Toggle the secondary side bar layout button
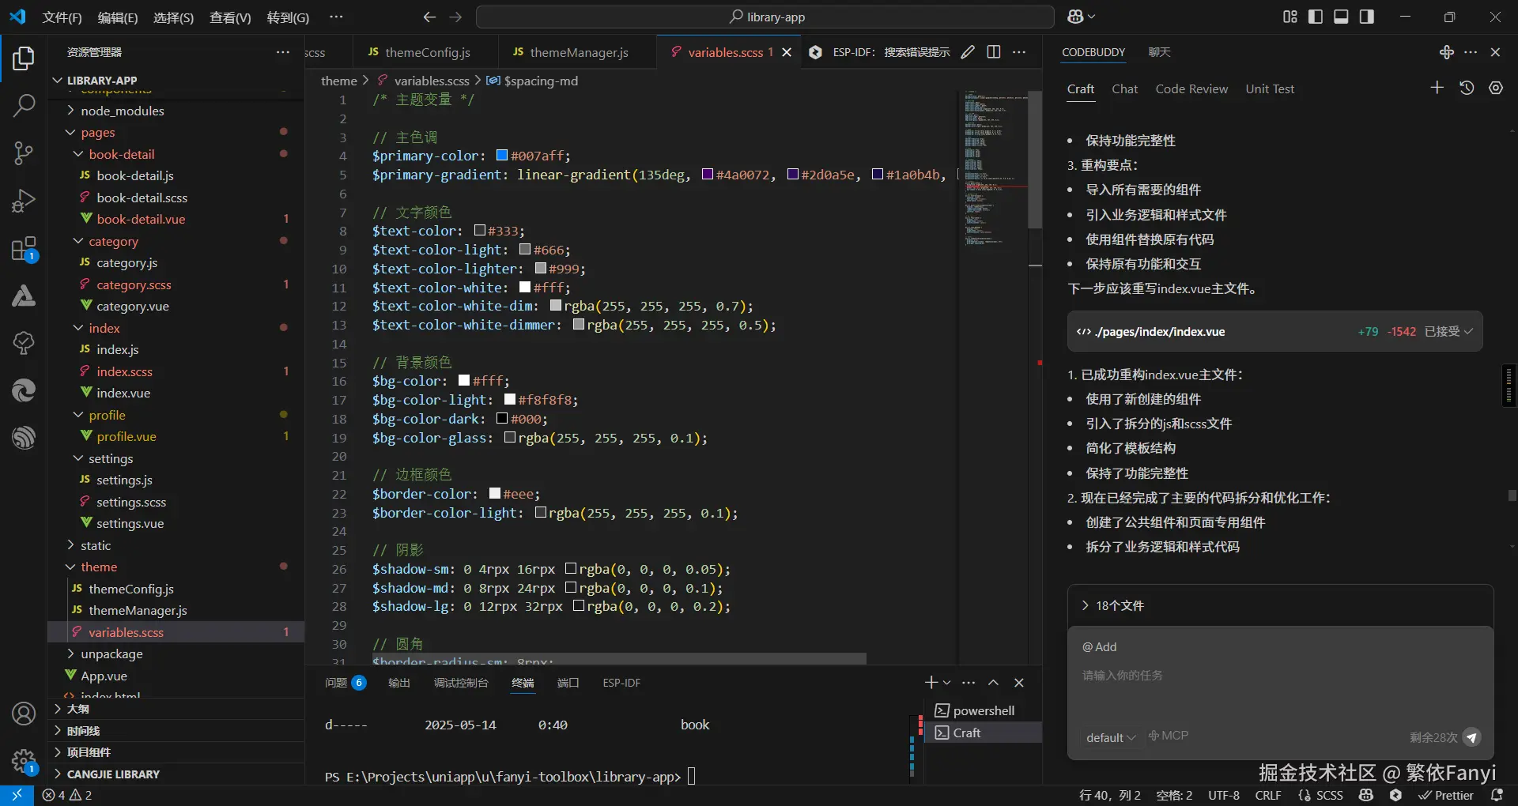The width and height of the screenshot is (1518, 806). tap(1366, 17)
